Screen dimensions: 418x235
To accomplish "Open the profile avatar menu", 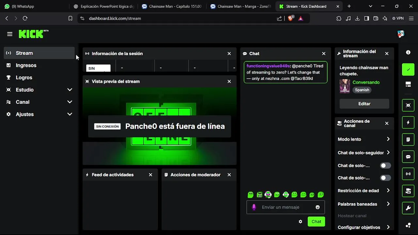I will pos(401,34).
